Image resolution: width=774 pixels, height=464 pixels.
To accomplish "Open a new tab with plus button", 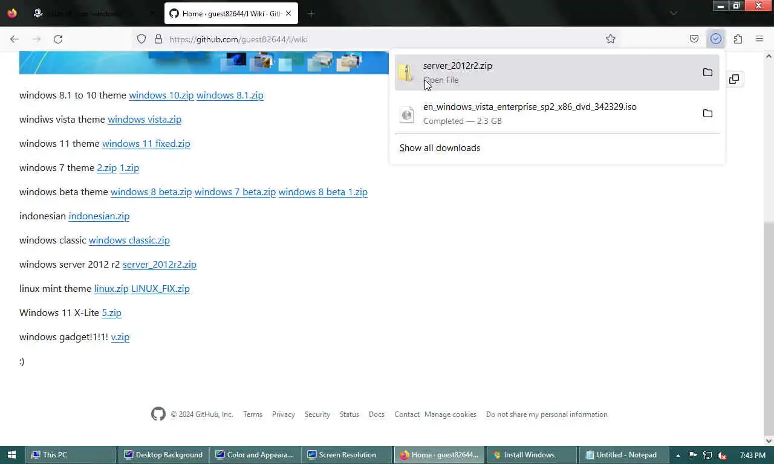I will [x=311, y=13].
